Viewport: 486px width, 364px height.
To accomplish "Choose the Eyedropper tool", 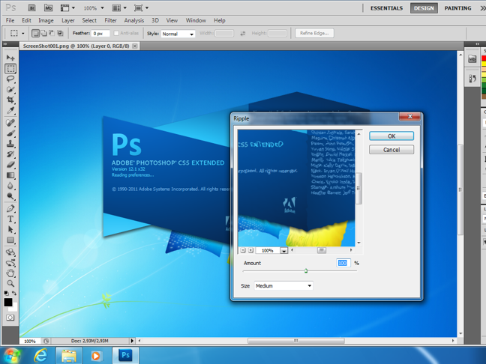I will coord(10,111).
